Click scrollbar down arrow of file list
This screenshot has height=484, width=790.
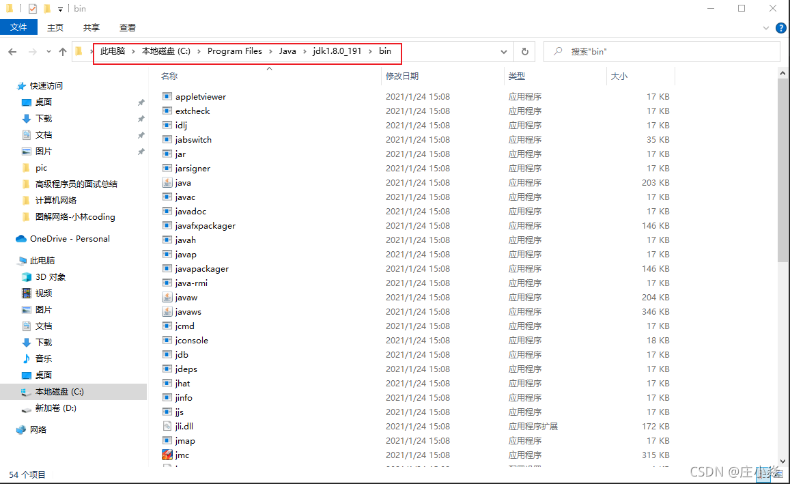coord(782,461)
